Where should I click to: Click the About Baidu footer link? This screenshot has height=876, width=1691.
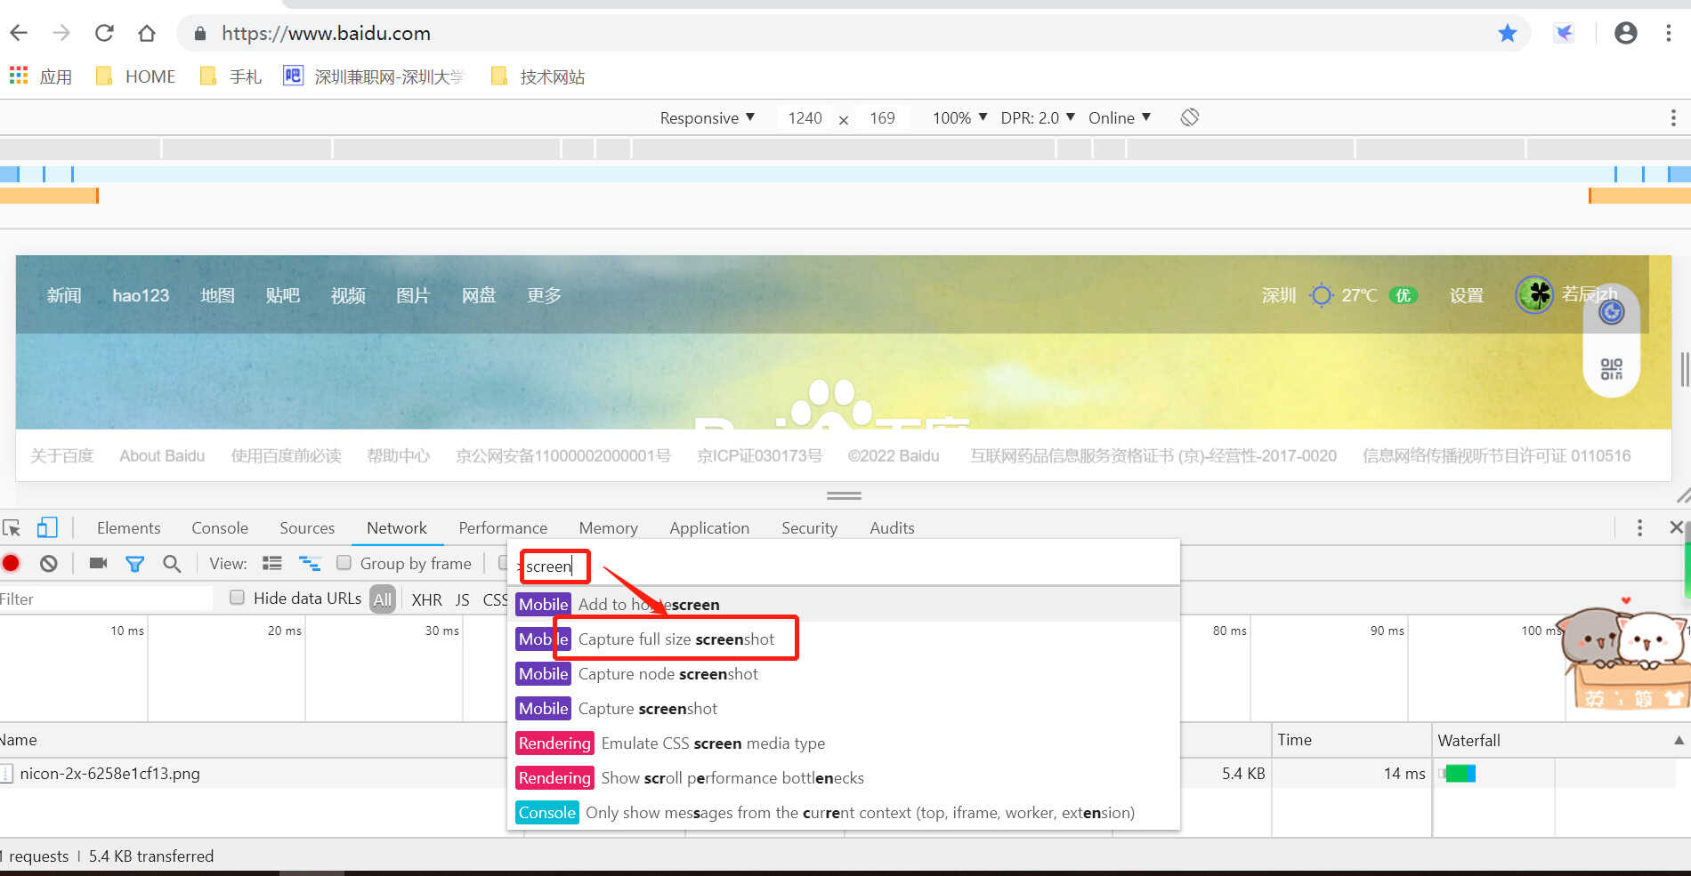162,456
